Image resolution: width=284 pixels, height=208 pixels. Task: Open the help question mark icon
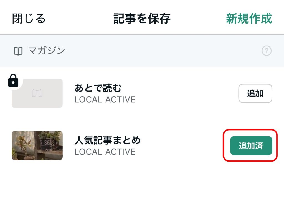tap(267, 51)
